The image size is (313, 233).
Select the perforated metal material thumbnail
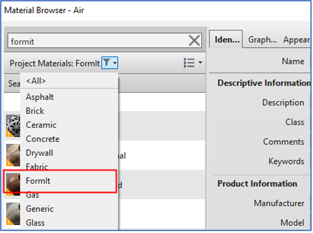(13, 126)
